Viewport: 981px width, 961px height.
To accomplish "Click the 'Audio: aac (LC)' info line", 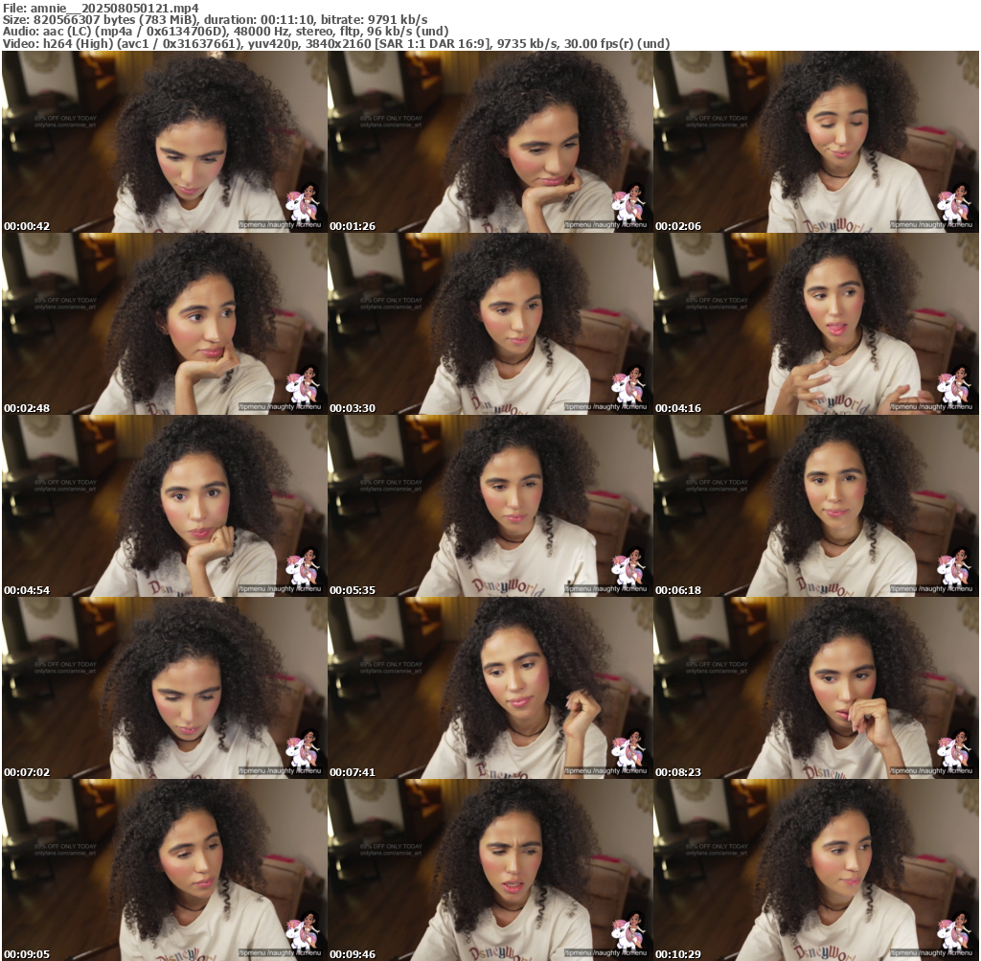I will tap(226, 32).
